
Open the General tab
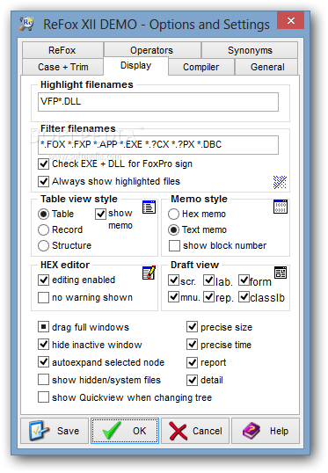click(266, 67)
